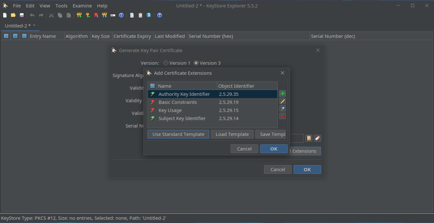Click the green plus Add Extension icon

283,94
